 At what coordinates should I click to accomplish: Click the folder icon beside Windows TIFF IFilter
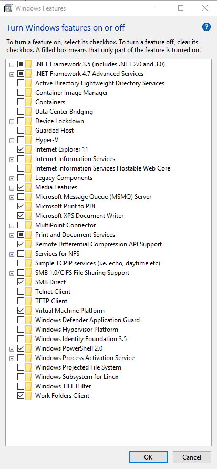point(29,386)
